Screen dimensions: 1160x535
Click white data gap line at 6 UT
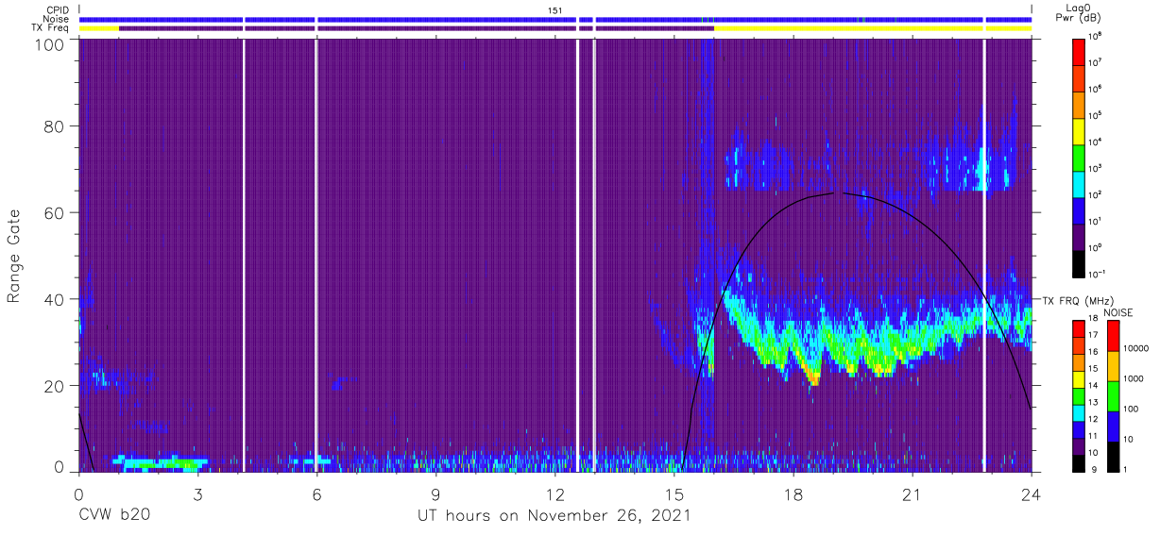pos(316,256)
